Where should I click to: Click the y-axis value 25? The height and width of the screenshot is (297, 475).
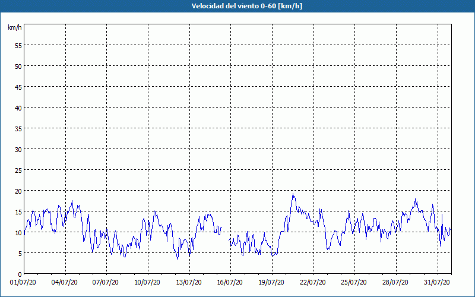point(18,170)
